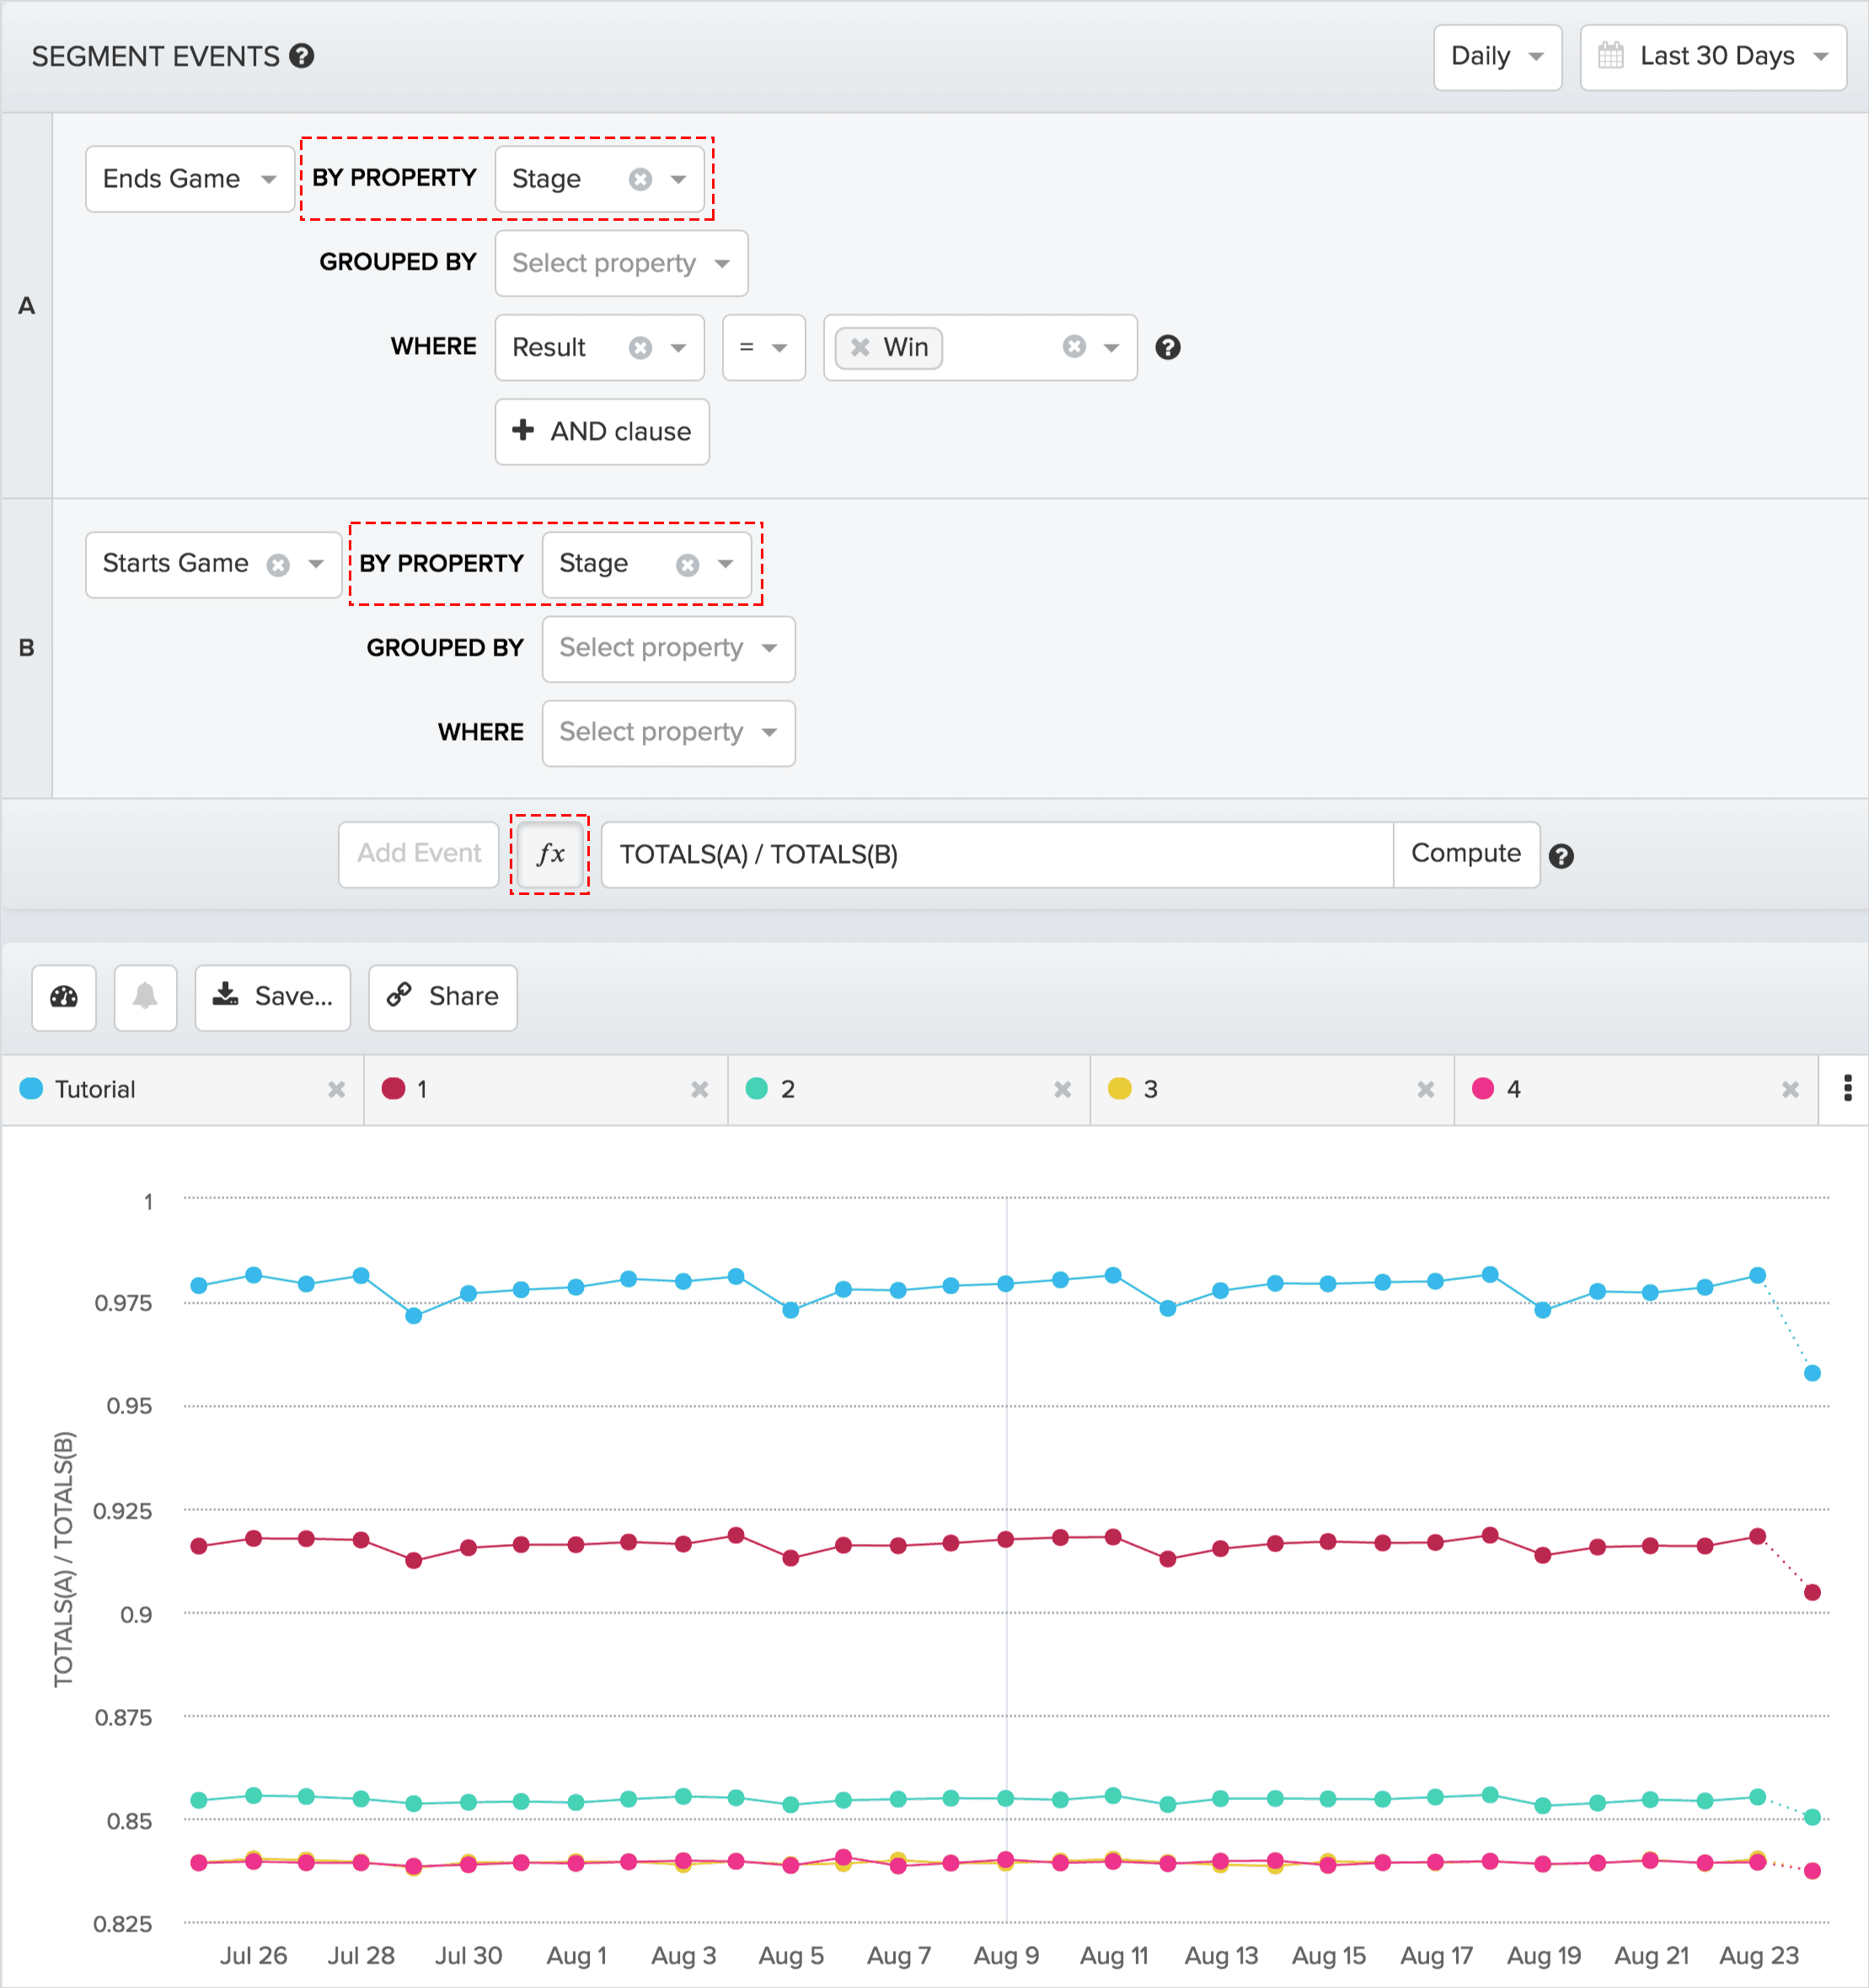Open the Daily interval dropdown
The image size is (1869, 1988).
(1496, 57)
